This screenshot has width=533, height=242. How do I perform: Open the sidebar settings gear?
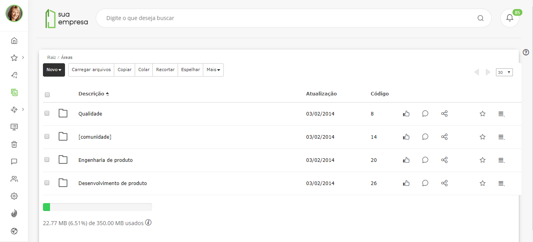coord(14,196)
